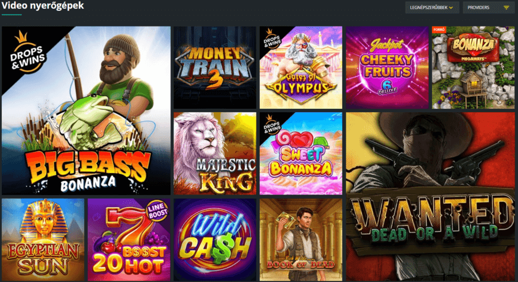Open the Book of Dead slot
The height and width of the screenshot is (282, 518).
tap(301, 240)
